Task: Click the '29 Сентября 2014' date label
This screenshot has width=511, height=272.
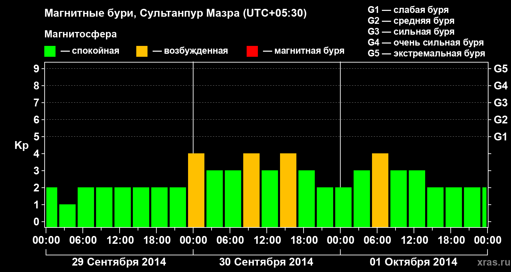Action: [x=119, y=262]
